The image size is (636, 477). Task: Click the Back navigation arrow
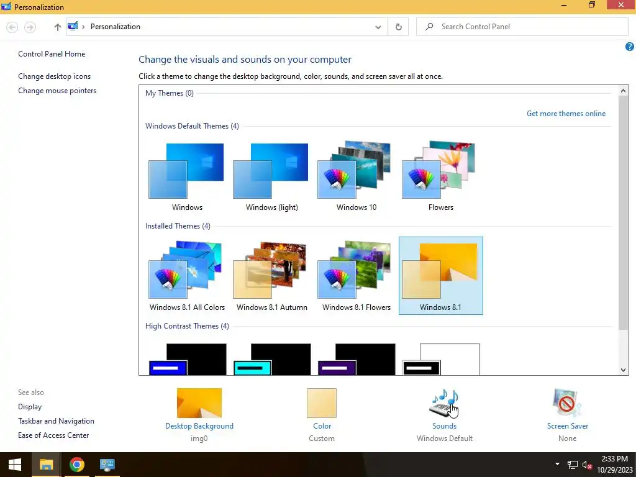pyautogui.click(x=12, y=27)
